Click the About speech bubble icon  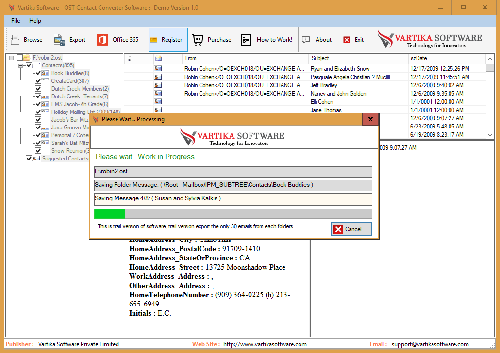(306, 39)
